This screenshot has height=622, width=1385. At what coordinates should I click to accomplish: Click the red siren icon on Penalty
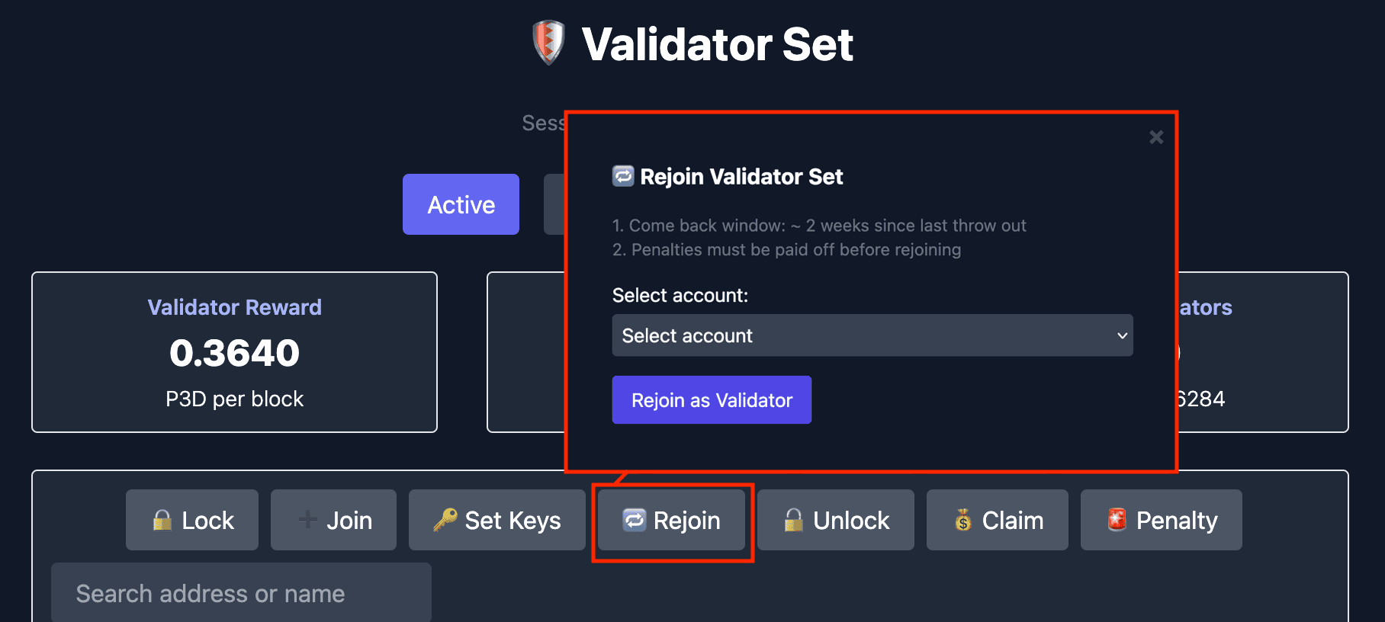coord(1117,520)
